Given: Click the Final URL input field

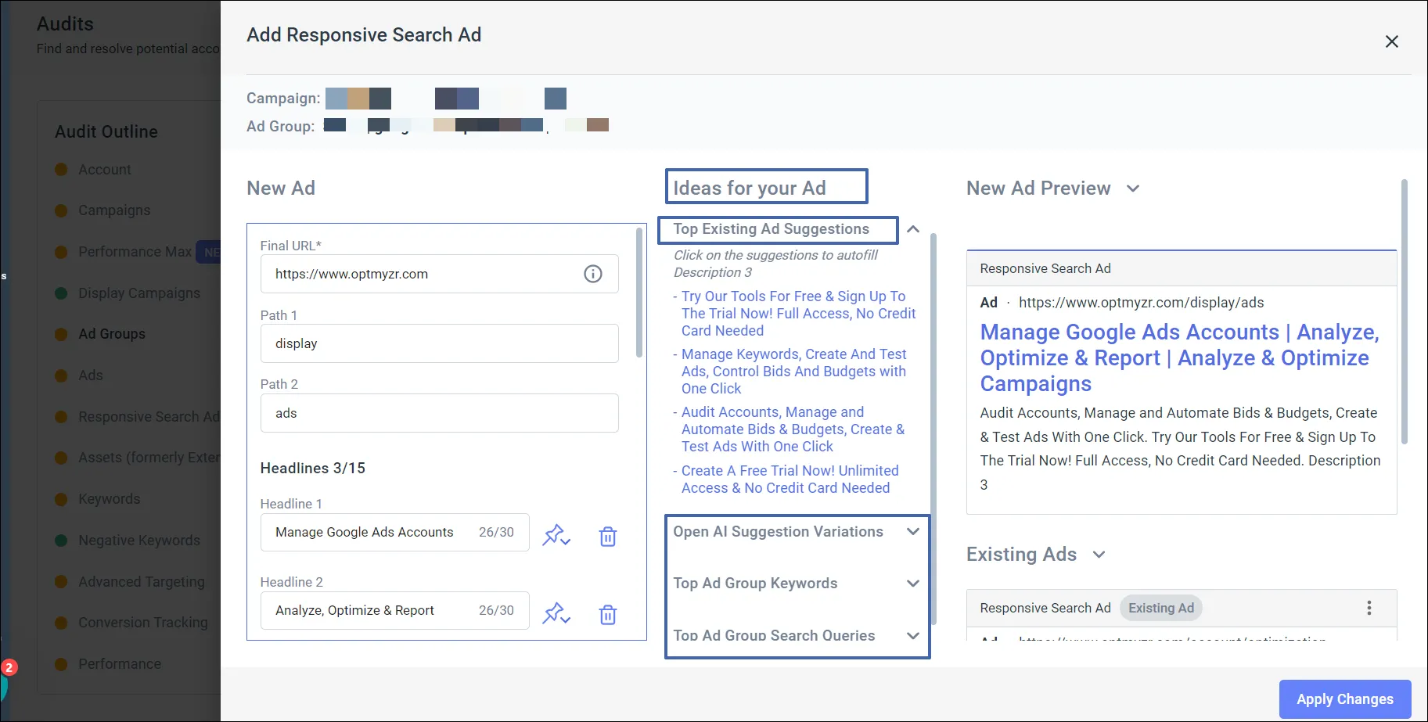Looking at the screenshot, I should (439, 274).
